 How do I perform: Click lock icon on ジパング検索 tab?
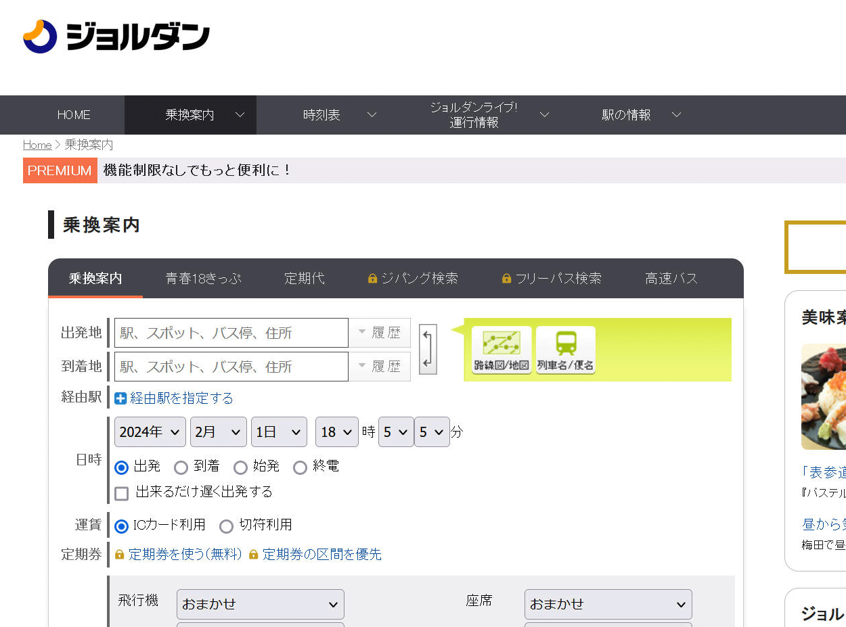click(x=372, y=279)
